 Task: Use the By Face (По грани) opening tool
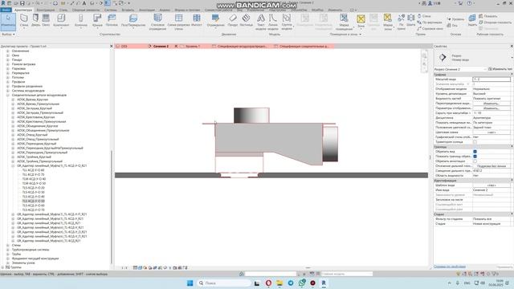click(401, 22)
